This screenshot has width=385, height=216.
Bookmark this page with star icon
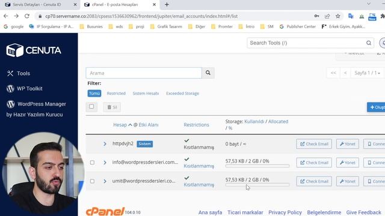(x=338, y=16)
